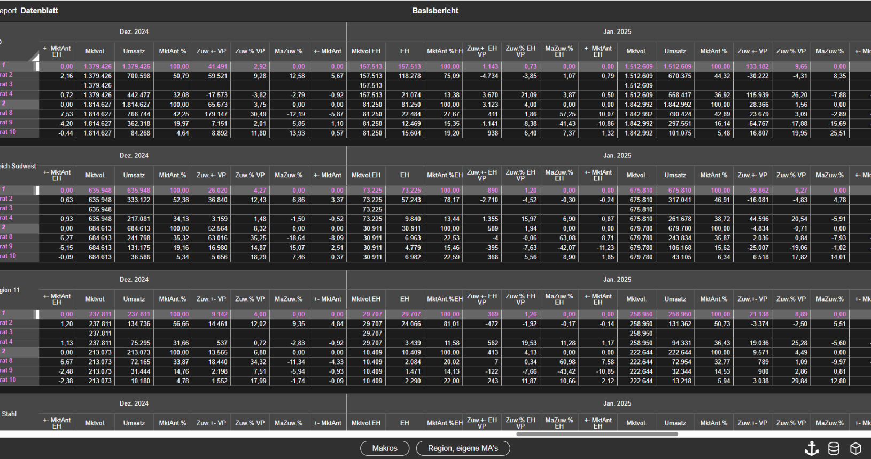This screenshot has width=871, height=459.
Task: Select the highlighted value 133.182
Action: [x=753, y=67]
